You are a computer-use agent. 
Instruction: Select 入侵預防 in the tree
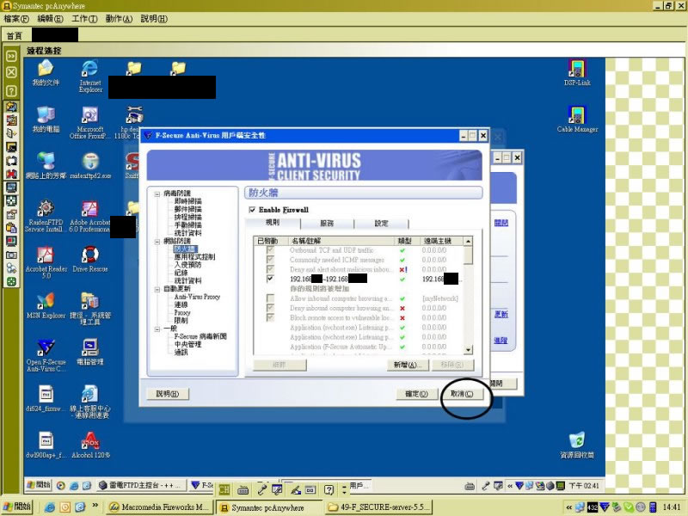tap(187, 265)
